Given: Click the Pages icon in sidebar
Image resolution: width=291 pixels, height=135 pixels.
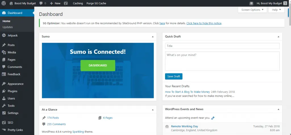Looking at the screenshot, I should (x=4, y=60).
